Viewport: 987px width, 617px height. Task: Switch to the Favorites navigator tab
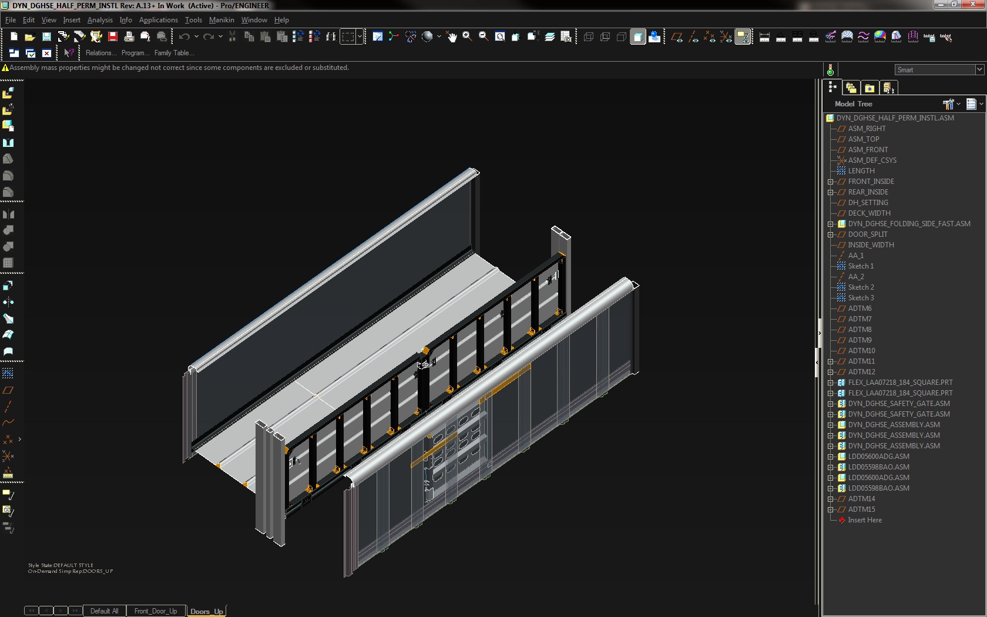click(869, 88)
